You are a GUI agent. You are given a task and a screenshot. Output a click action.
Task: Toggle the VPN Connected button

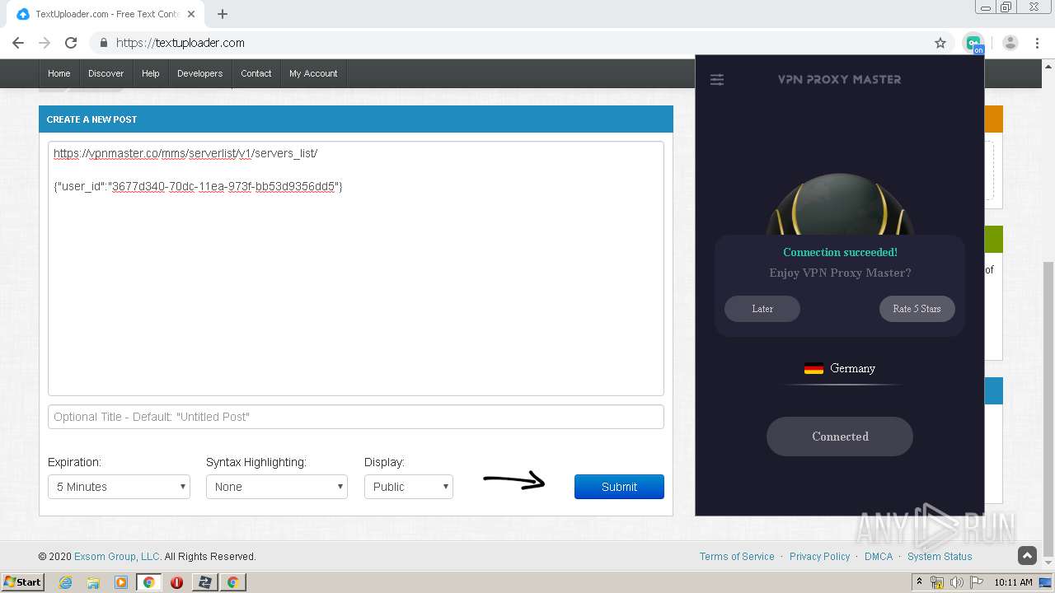(x=840, y=437)
